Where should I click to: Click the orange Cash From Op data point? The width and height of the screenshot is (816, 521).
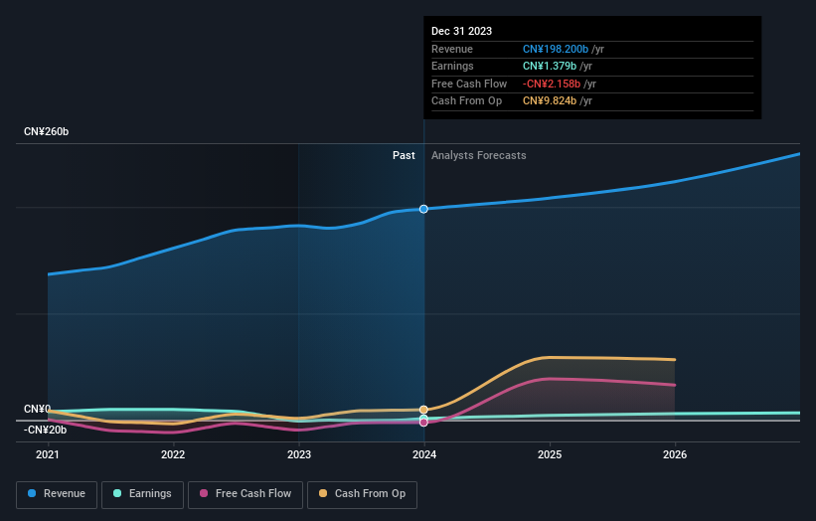coord(423,410)
